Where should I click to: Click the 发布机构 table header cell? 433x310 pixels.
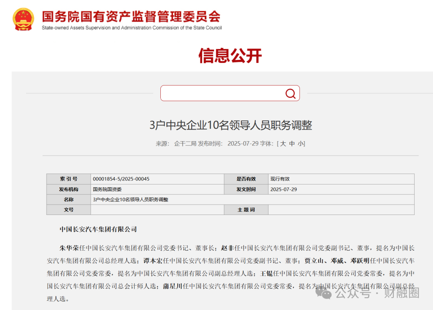pos(69,189)
